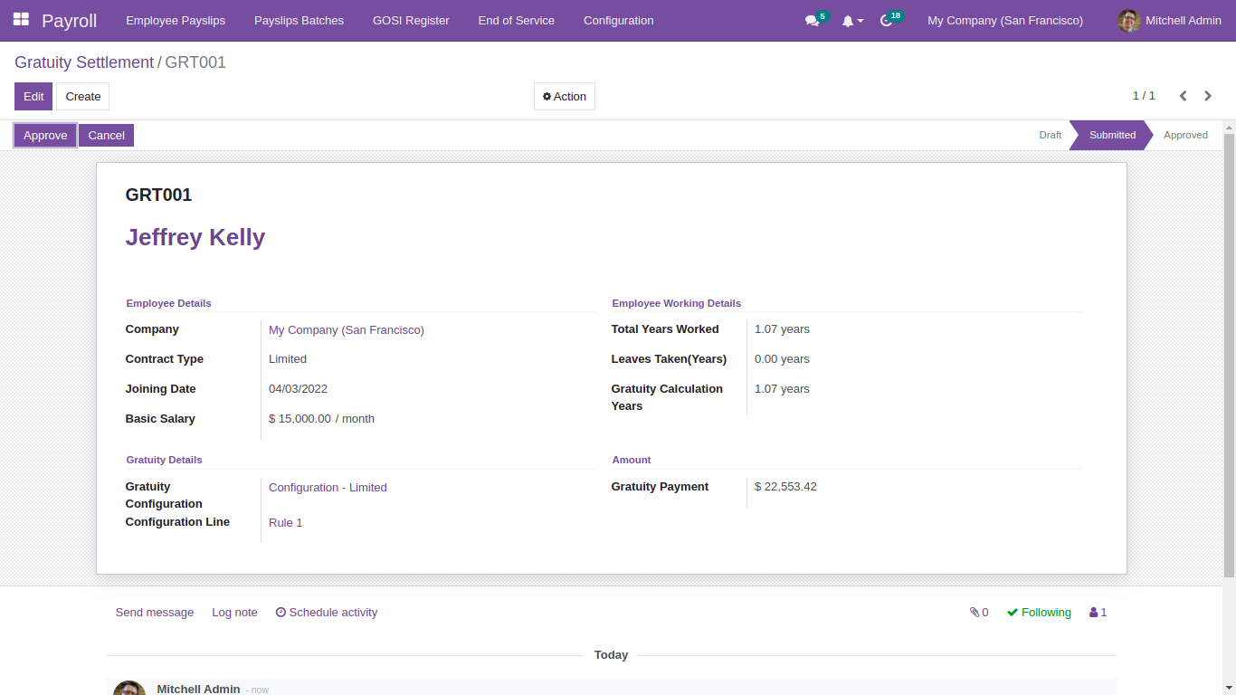This screenshot has width=1236, height=695.
Task: Open the Rule 1 configuration line
Action: (285, 522)
